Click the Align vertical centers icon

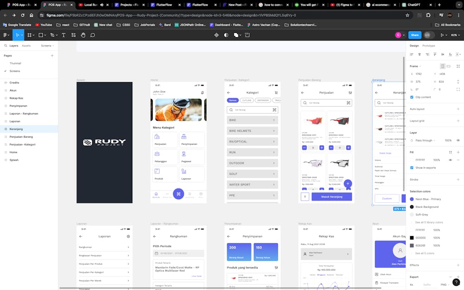[443, 54]
